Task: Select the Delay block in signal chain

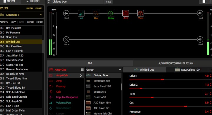Action: click(x=111, y=13)
